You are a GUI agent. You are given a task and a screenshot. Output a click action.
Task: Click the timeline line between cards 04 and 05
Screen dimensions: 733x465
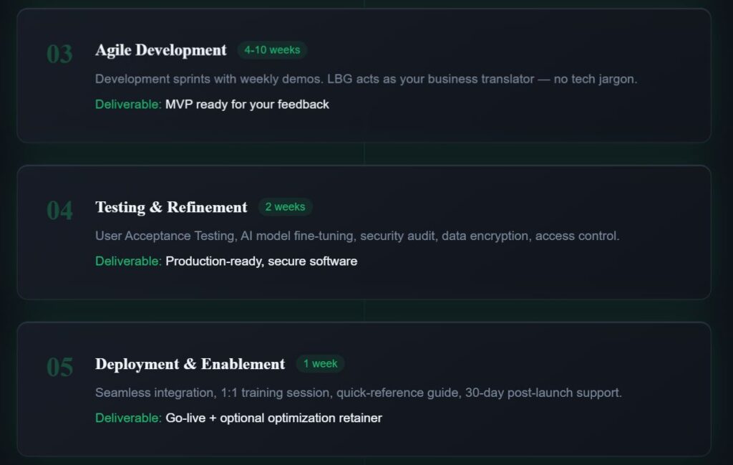point(364,310)
